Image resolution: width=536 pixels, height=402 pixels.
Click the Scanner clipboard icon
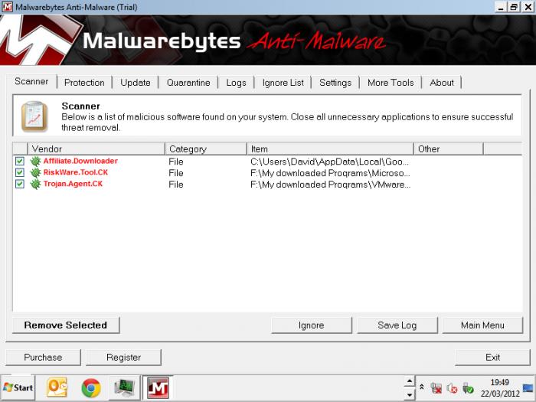tap(34, 116)
